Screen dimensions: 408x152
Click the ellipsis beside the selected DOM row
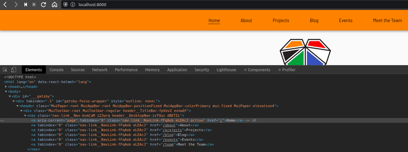tap(2, 121)
